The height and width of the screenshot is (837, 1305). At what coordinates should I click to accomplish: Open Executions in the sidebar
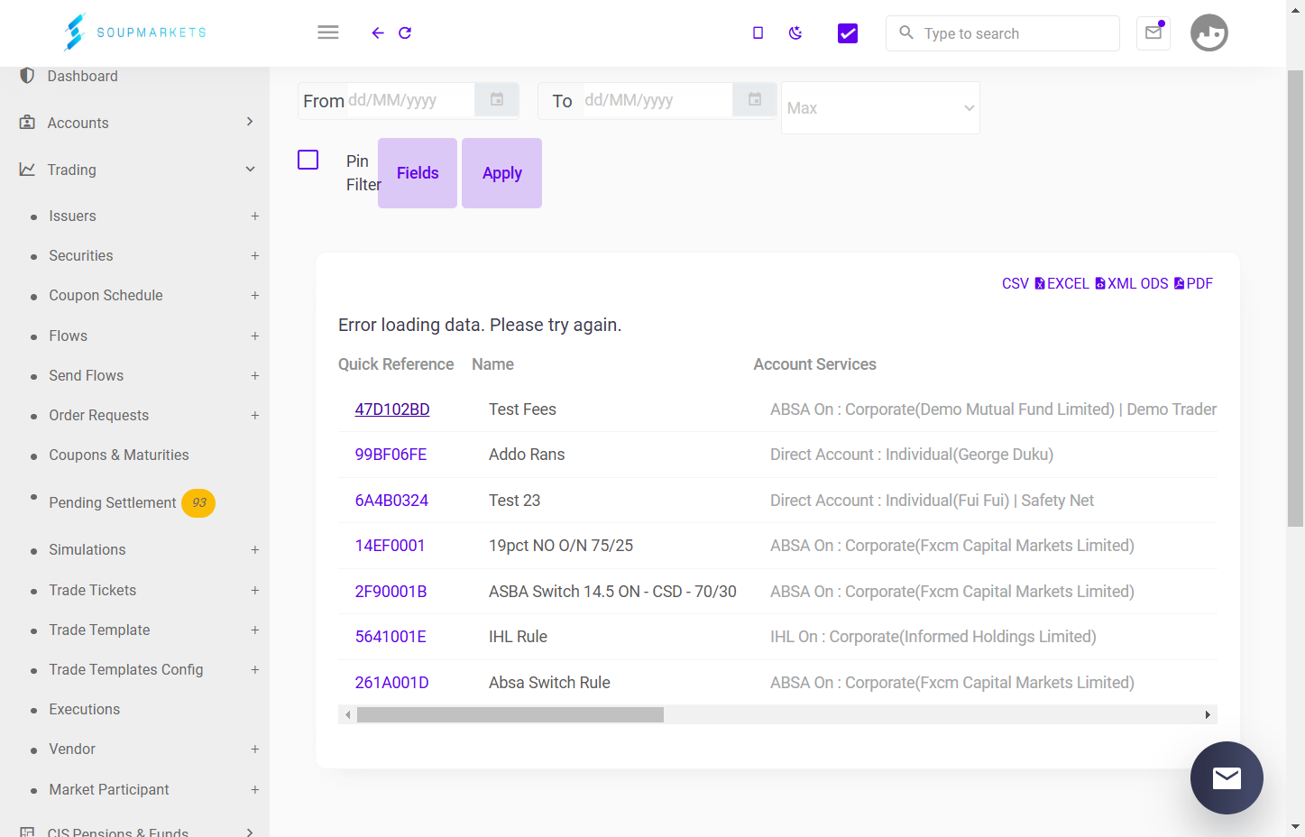coord(85,710)
